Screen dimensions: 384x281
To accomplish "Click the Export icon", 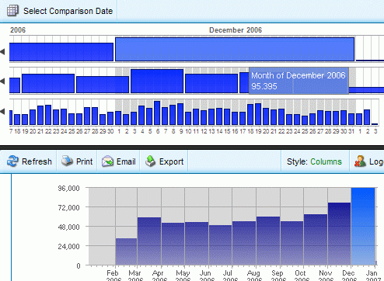I will (150, 161).
